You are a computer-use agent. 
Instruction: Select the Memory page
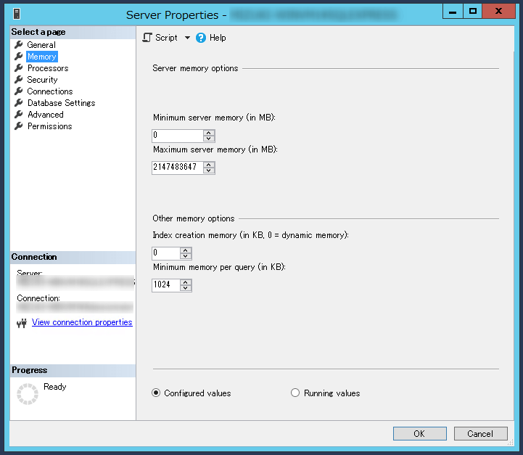tap(41, 57)
